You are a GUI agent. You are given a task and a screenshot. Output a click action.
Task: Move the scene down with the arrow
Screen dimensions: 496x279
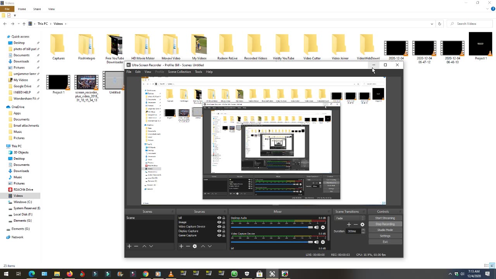tap(151, 246)
